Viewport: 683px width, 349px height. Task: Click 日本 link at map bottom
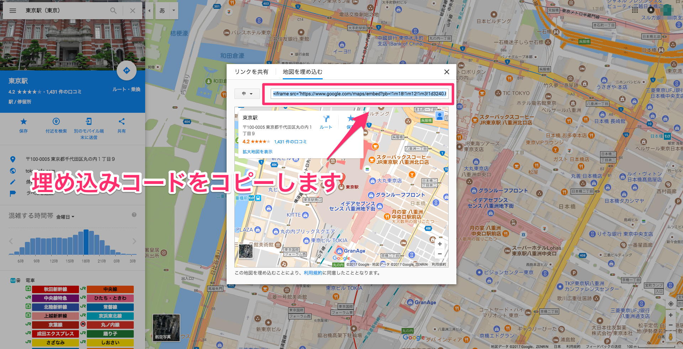pyautogui.click(x=557, y=347)
